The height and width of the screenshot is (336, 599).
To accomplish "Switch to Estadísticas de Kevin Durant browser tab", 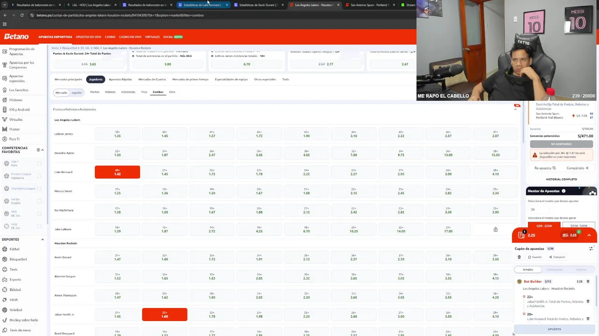I will pyautogui.click(x=258, y=5).
